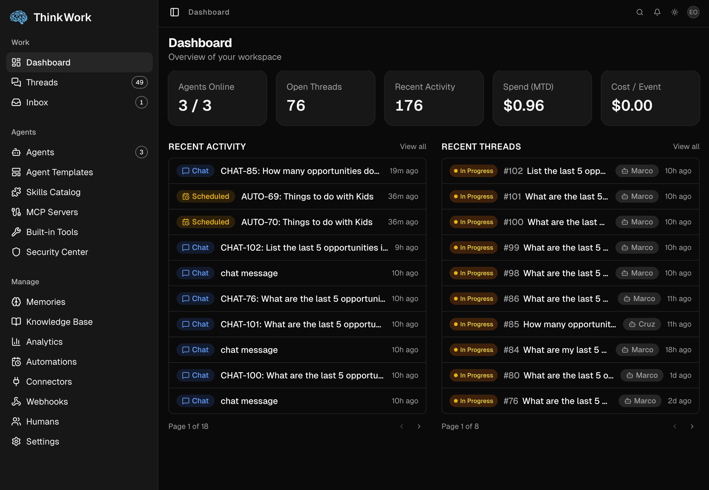This screenshot has height=490, width=709.
Task: Click the Agent Templates icon
Action: [16, 172]
